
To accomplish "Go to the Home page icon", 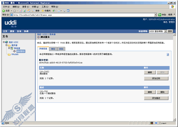I will pyautogui.click(x=29, y=11).
